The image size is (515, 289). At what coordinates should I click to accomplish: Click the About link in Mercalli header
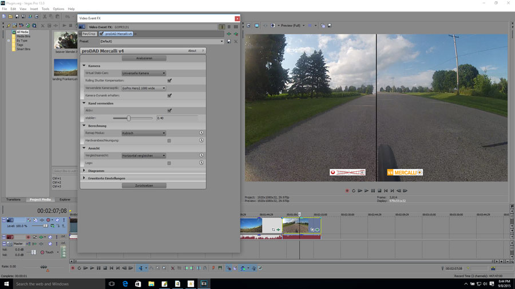pyautogui.click(x=192, y=51)
